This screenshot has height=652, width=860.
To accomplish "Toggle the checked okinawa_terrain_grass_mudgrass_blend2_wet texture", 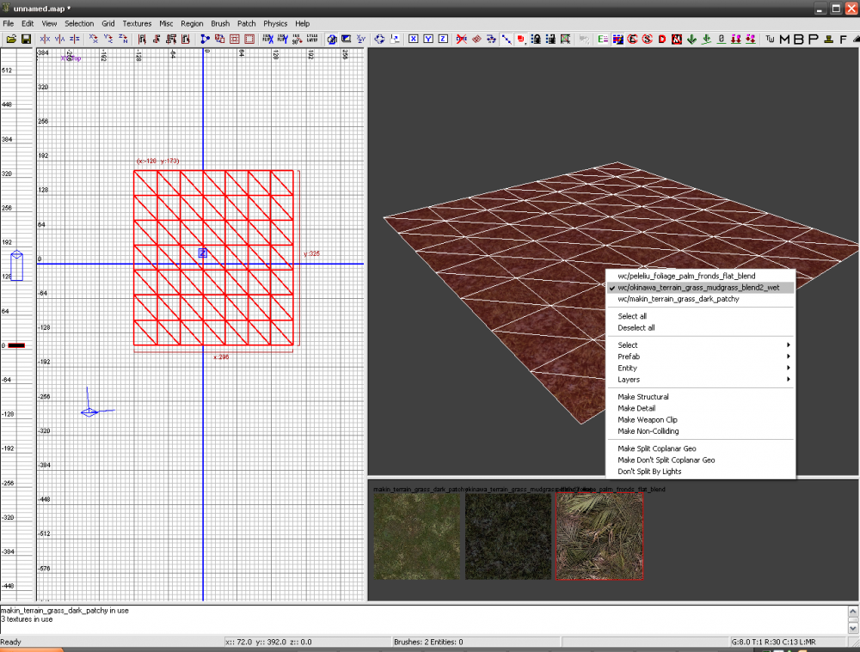I will coord(697,288).
